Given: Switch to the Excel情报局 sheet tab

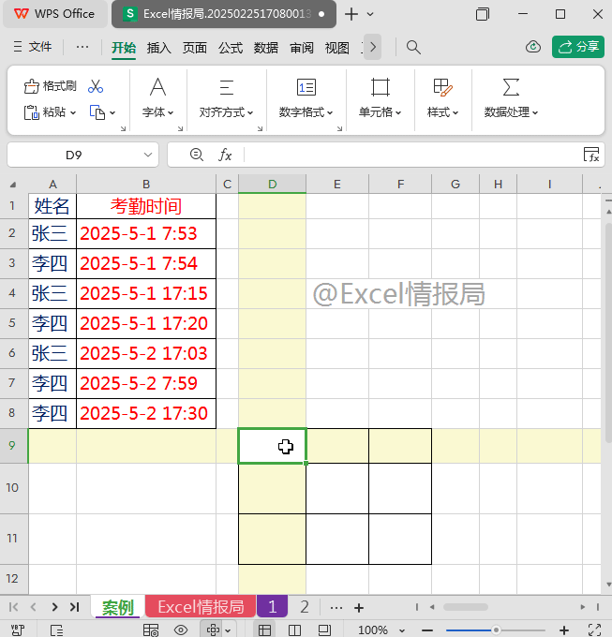Looking at the screenshot, I should tap(200, 607).
